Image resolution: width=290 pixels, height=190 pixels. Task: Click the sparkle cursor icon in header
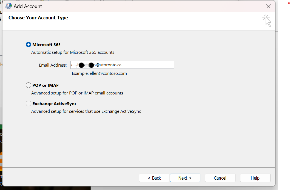pyautogui.click(x=266, y=20)
